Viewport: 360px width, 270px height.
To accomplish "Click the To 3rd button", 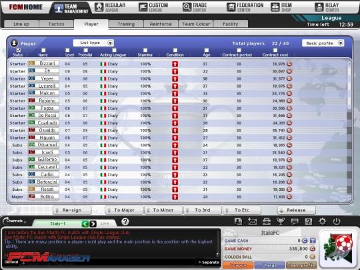I will tap(203, 210).
